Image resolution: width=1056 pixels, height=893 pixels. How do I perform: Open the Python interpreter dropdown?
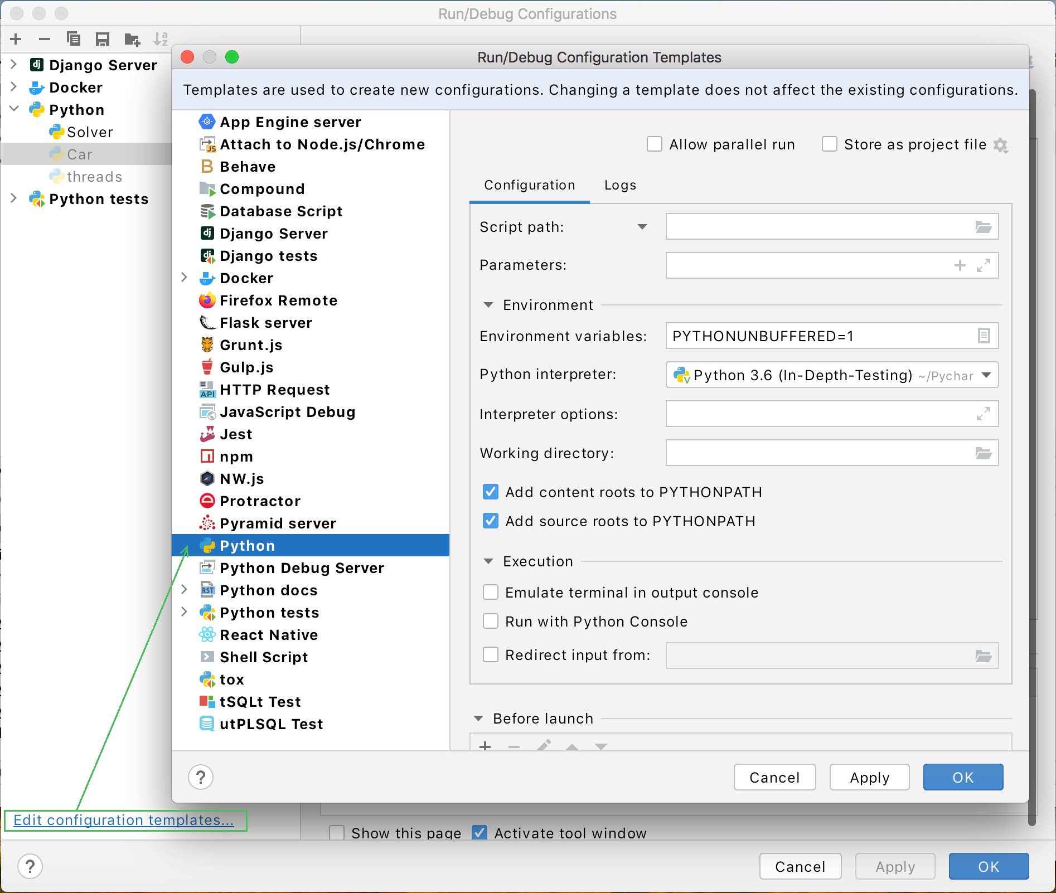pos(986,375)
